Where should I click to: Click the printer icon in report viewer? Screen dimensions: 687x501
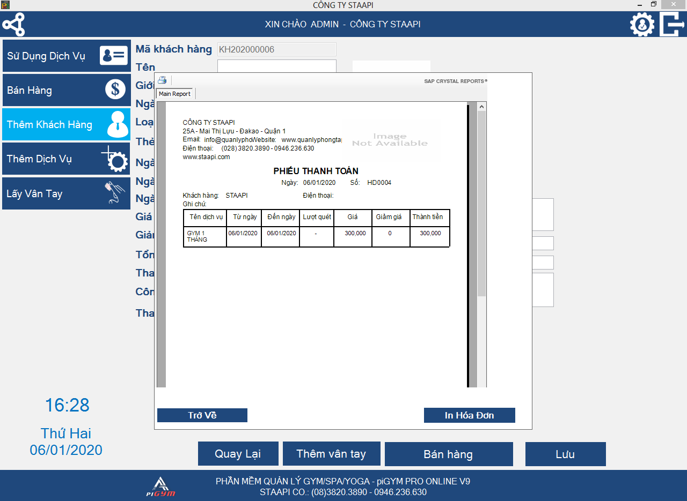tap(162, 80)
